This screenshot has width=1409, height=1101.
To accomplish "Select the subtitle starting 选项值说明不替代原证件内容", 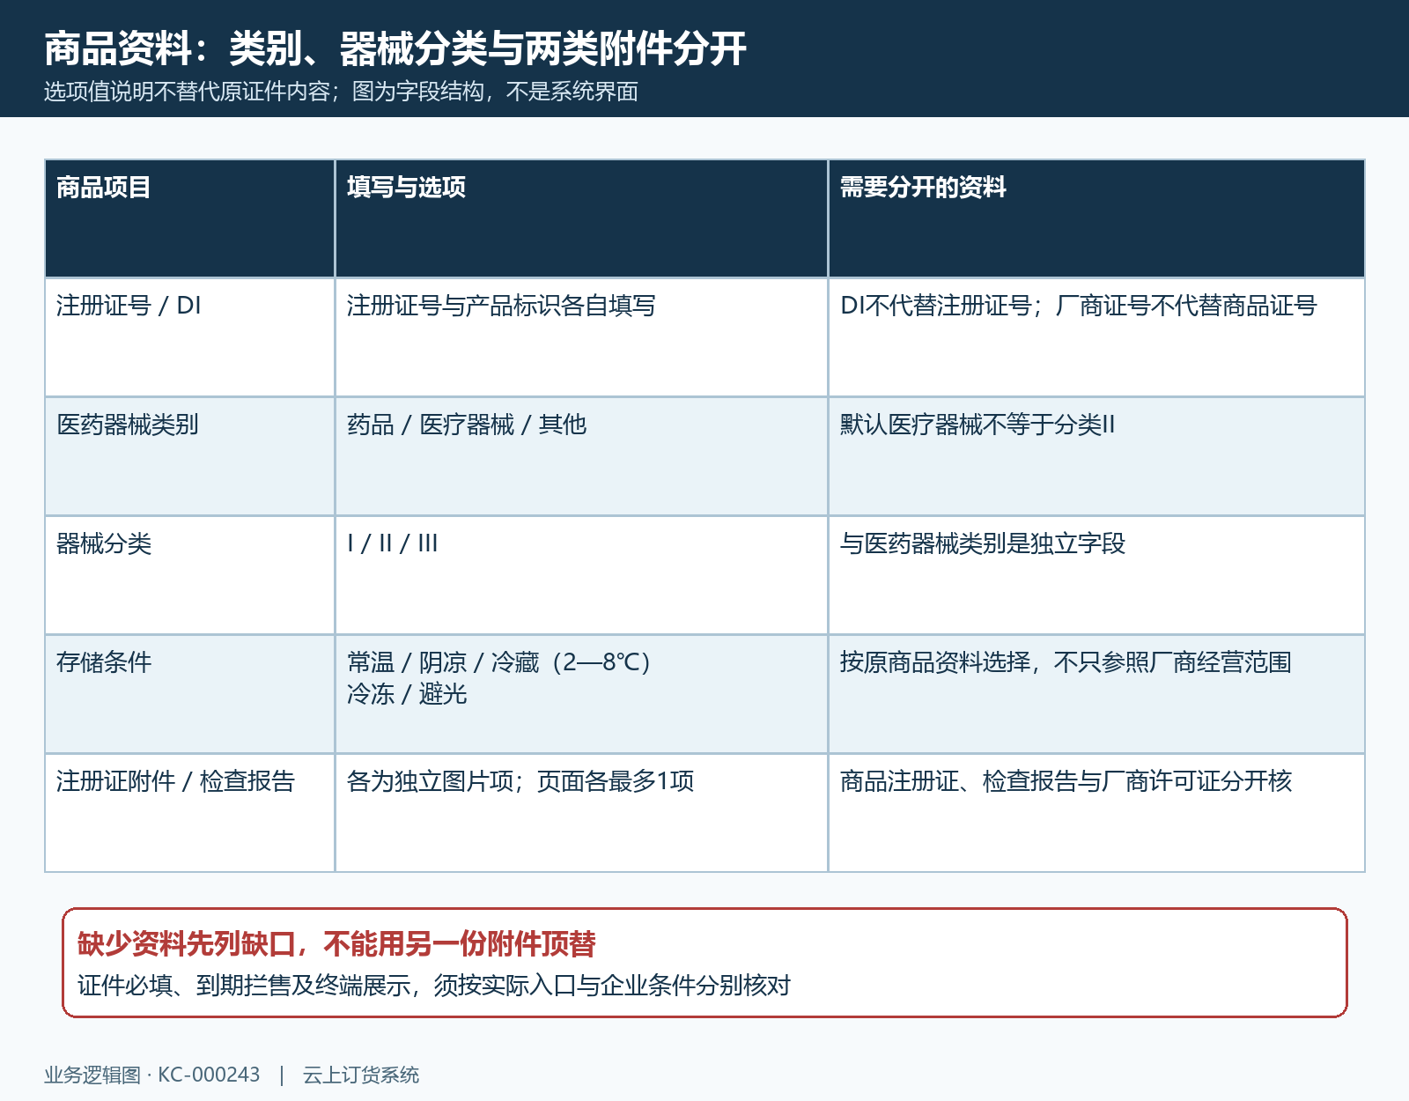I will (341, 92).
